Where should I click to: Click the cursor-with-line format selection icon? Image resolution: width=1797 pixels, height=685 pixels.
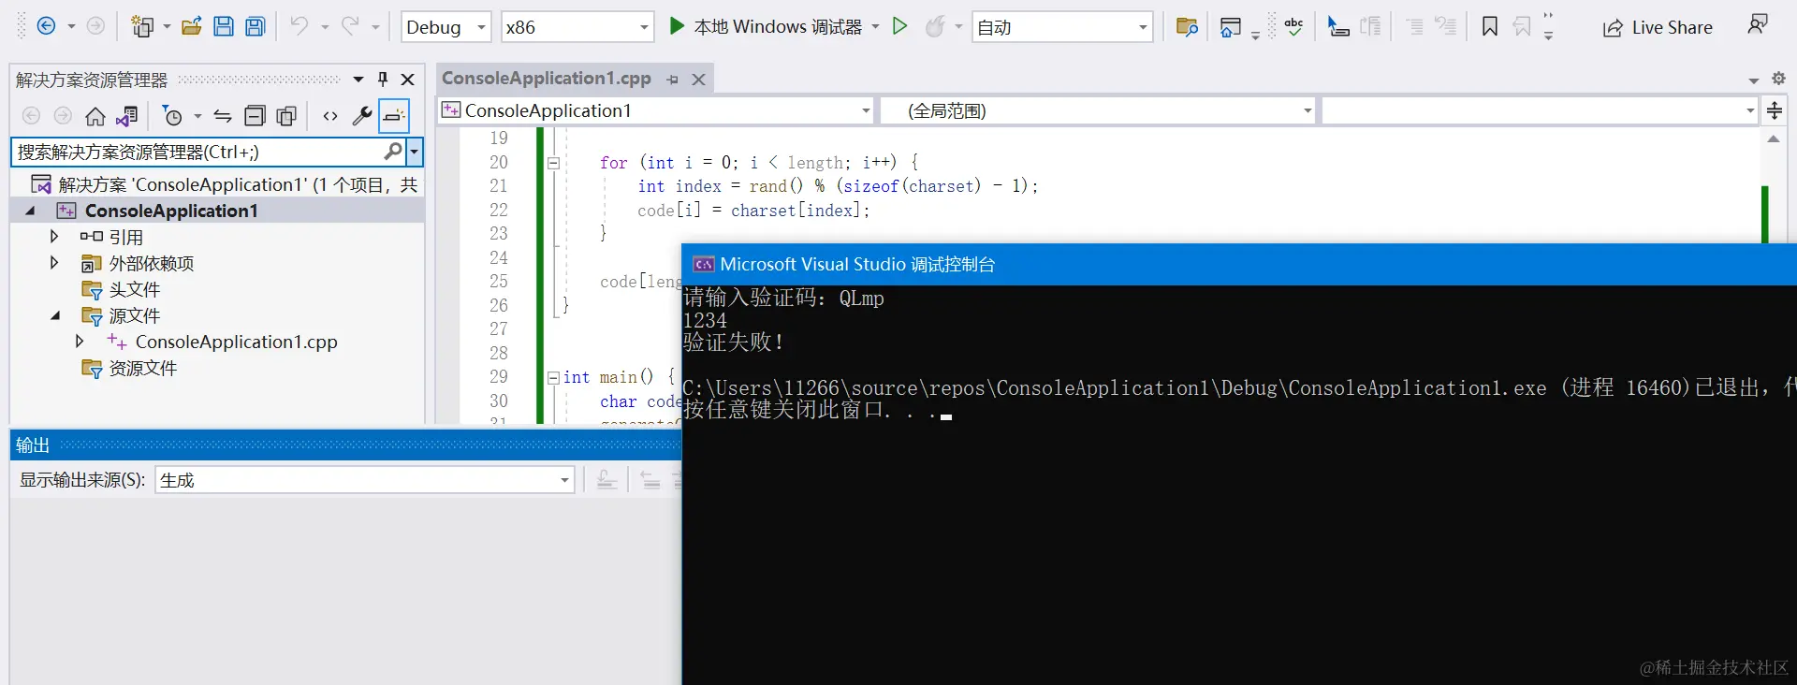coord(1338,27)
